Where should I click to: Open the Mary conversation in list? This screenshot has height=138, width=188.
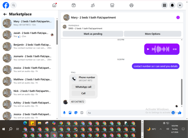point(28,23)
